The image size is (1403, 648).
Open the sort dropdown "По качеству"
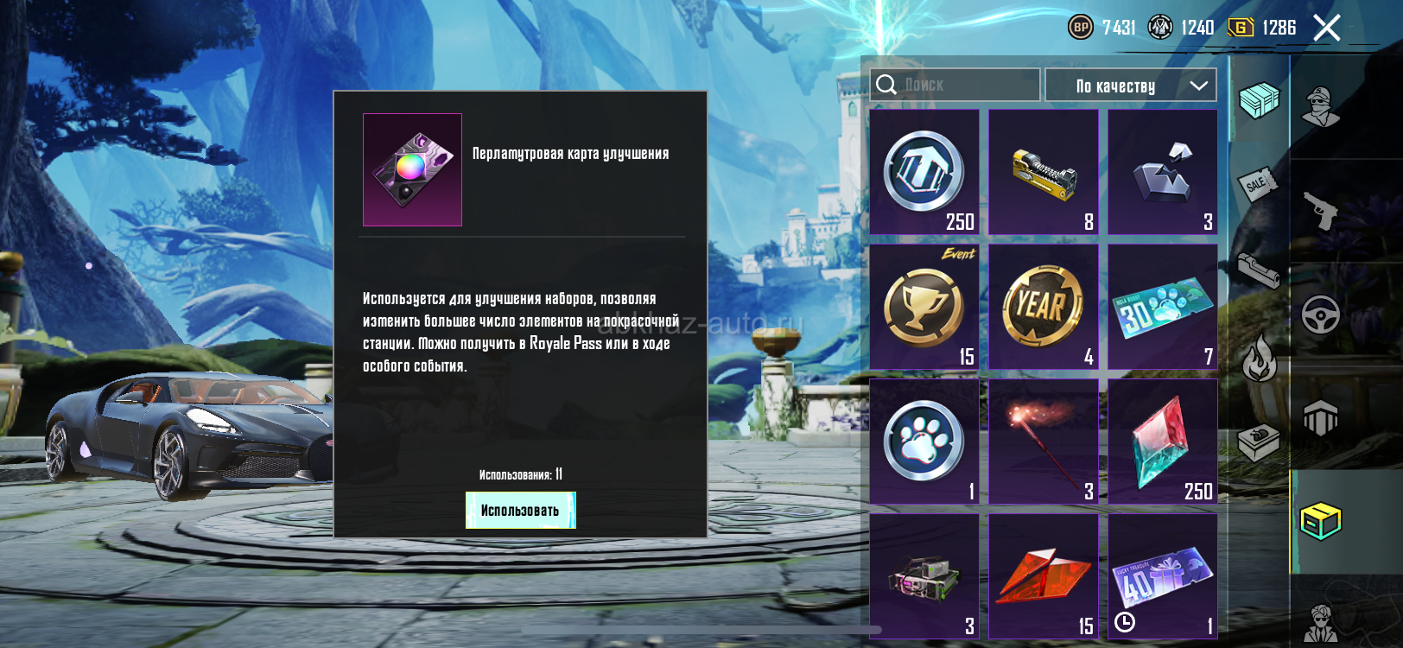(1131, 86)
